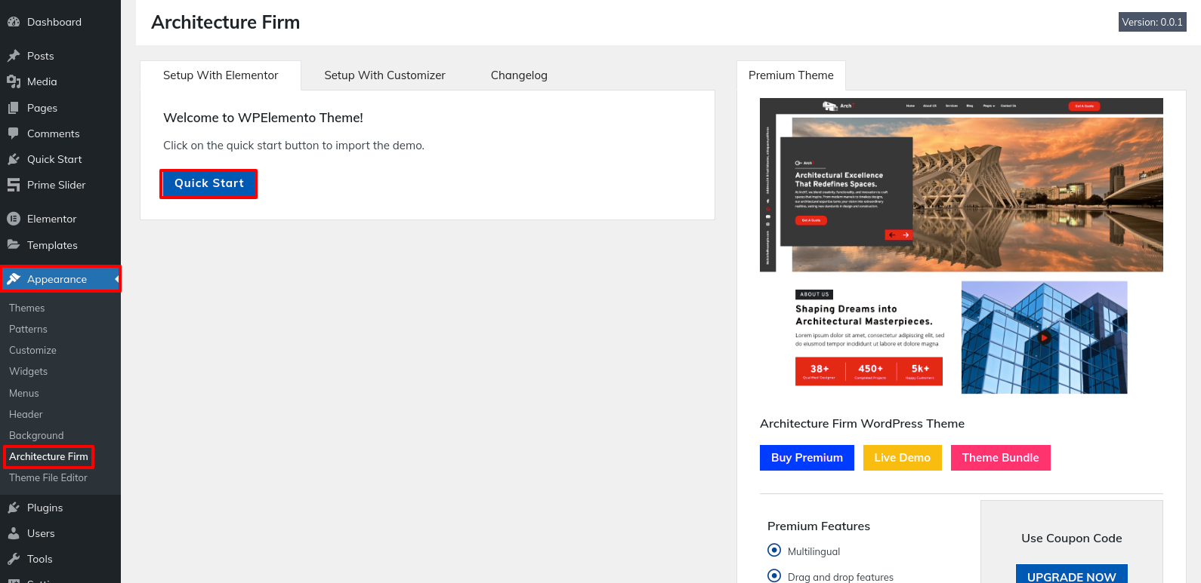
Task: Open Header submenu item
Action: click(x=26, y=414)
